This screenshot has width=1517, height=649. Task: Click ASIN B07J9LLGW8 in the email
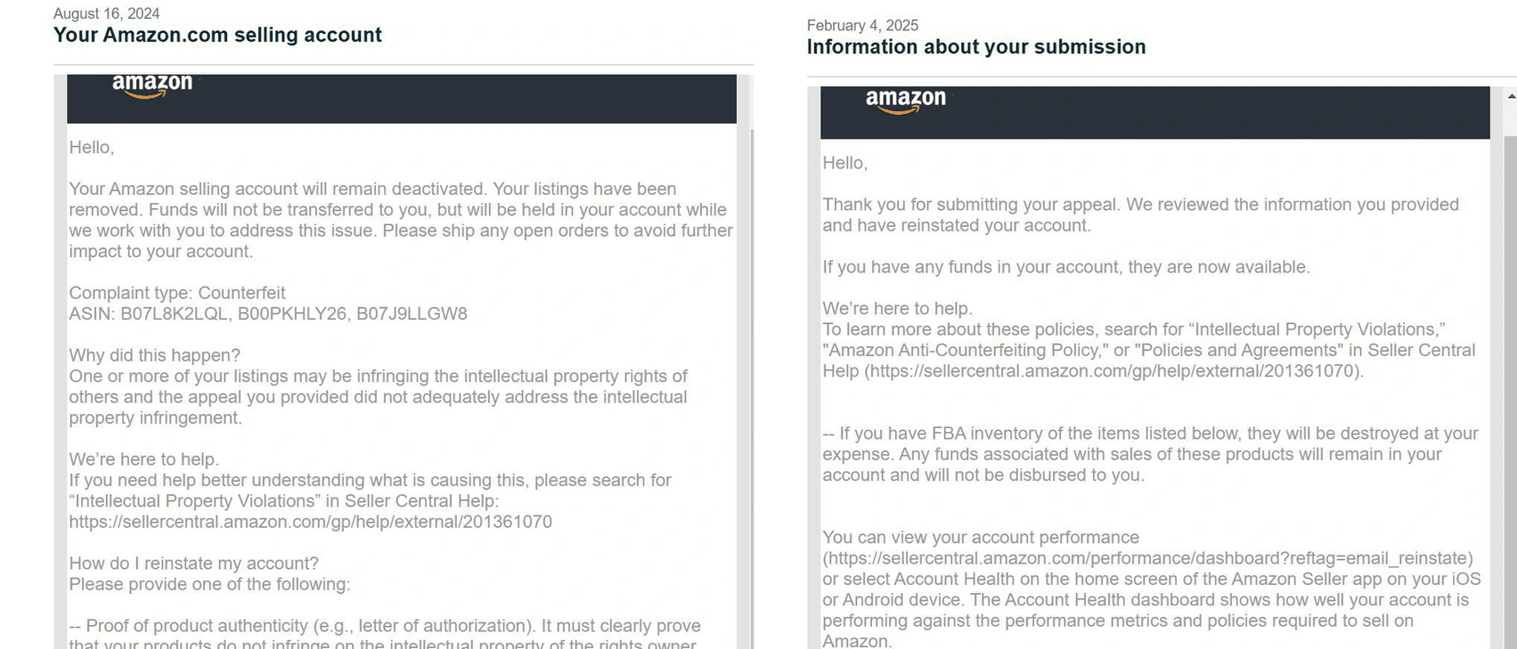[412, 314]
